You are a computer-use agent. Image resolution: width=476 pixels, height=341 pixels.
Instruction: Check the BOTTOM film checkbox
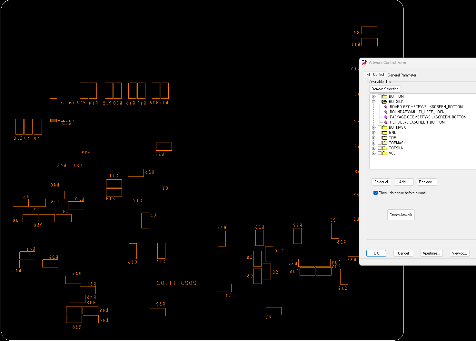click(x=380, y=96)
